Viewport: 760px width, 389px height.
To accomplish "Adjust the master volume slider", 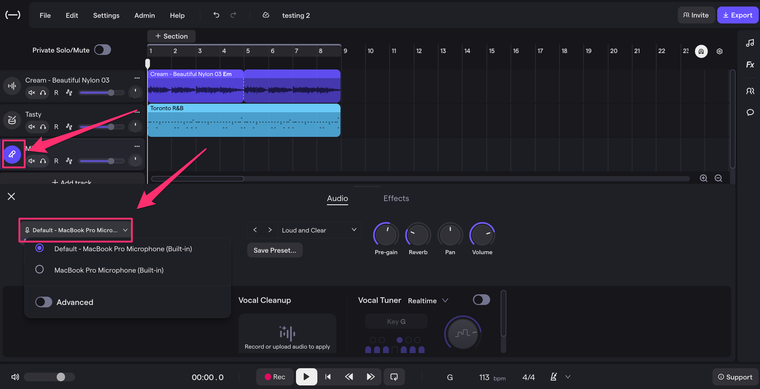I will [49, 377].
